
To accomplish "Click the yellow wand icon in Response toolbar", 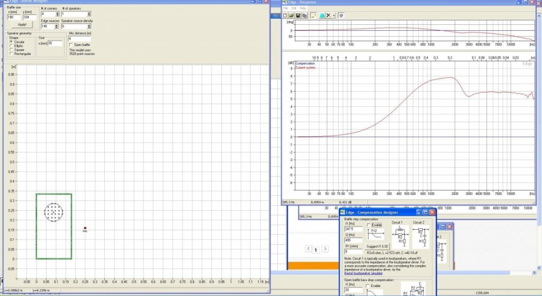I will click(313, 15).
